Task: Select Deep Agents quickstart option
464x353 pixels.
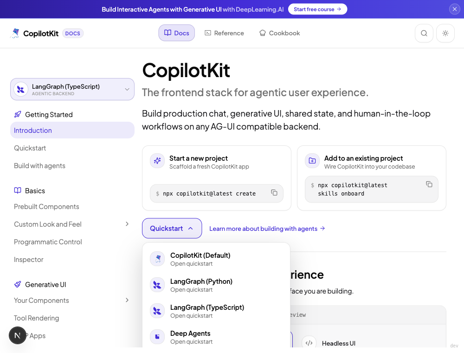Action: point(216,337)
